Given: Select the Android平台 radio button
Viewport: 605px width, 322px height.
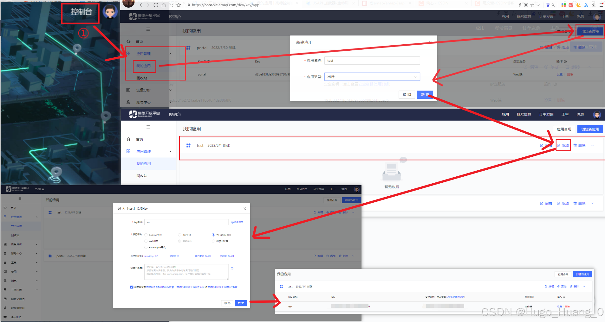Looking at the screenshot, I should pos(146,235).
